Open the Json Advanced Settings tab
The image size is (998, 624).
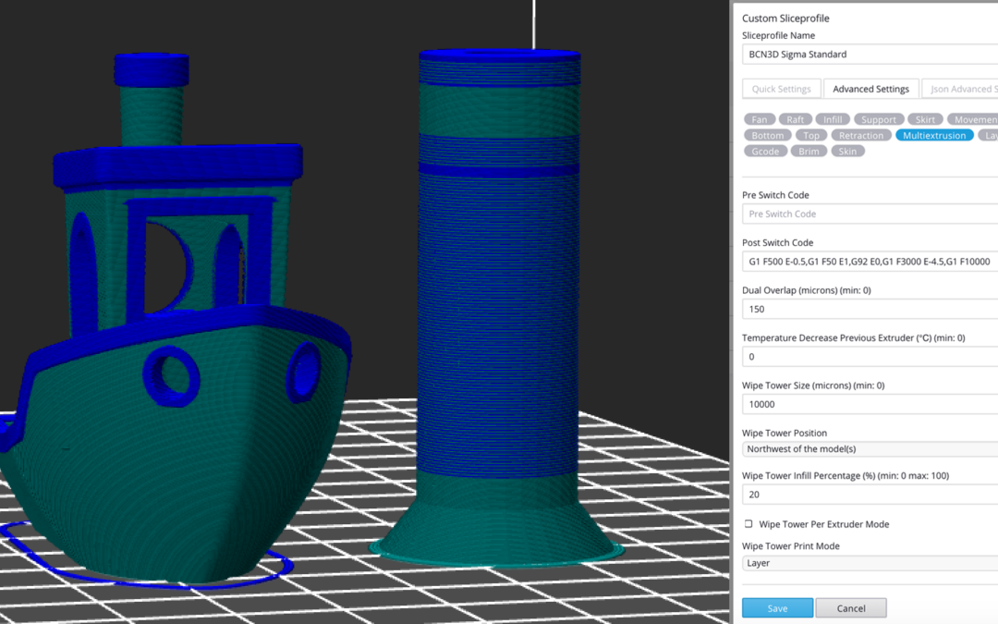click(x=960, y=89)
